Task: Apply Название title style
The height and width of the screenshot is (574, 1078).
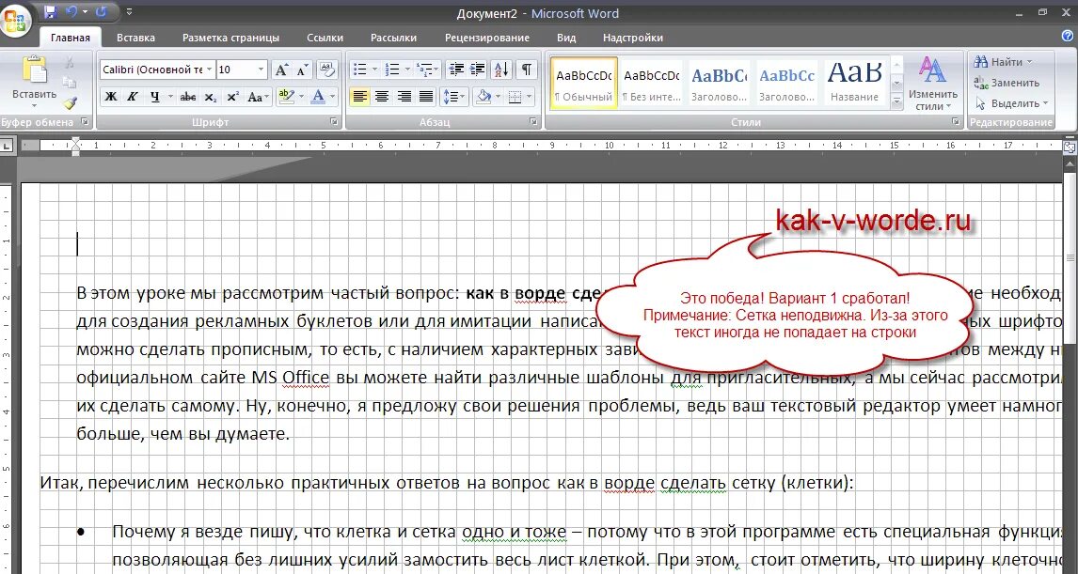Action: point(854,83)
